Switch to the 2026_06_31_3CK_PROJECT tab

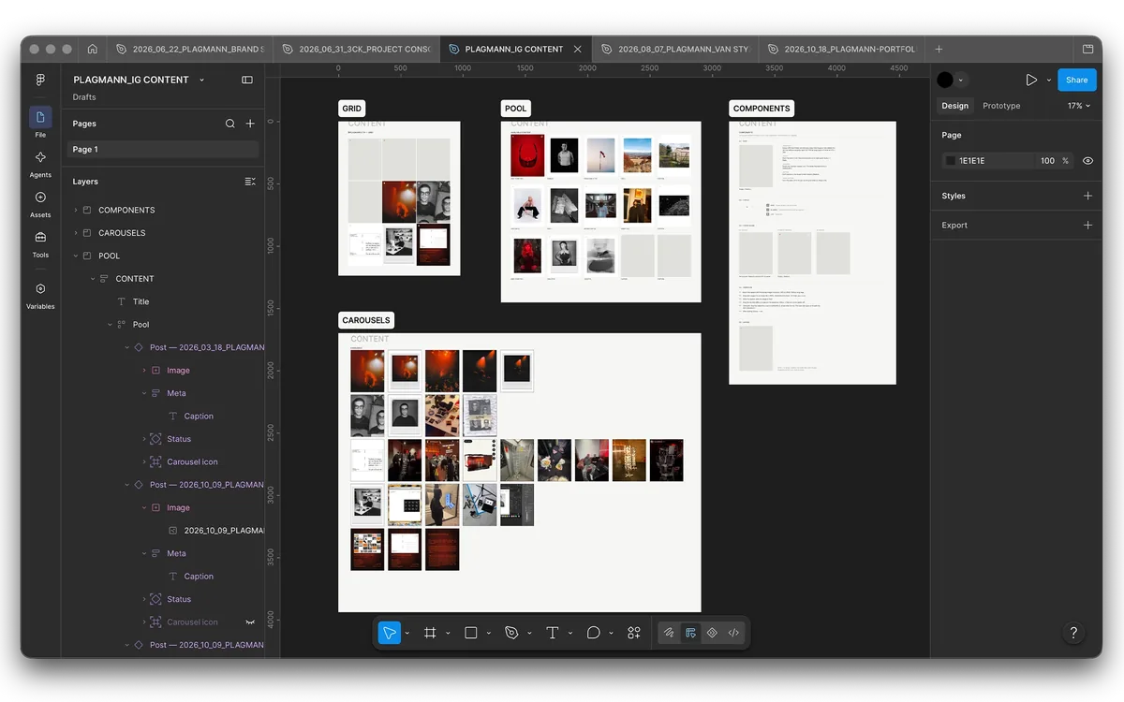[x=355, y=49]
